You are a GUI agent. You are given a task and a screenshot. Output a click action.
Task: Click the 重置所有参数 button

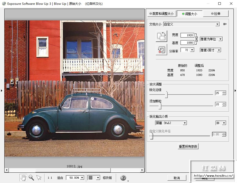188,146
